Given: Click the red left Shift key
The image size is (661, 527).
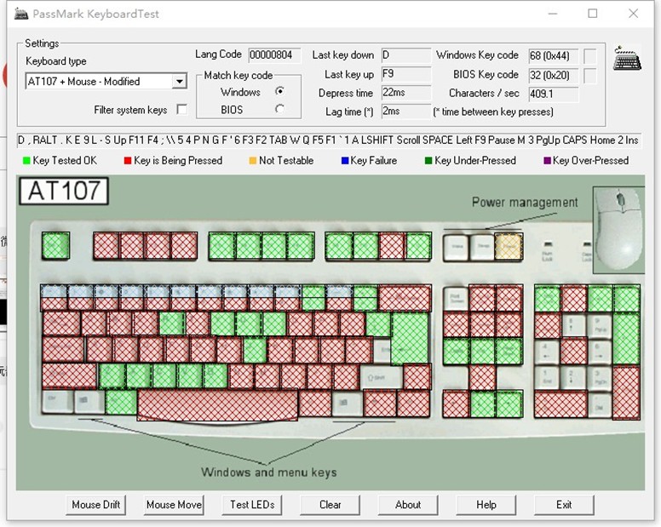Looking at the screenshot, I should (x=70, y=376).
